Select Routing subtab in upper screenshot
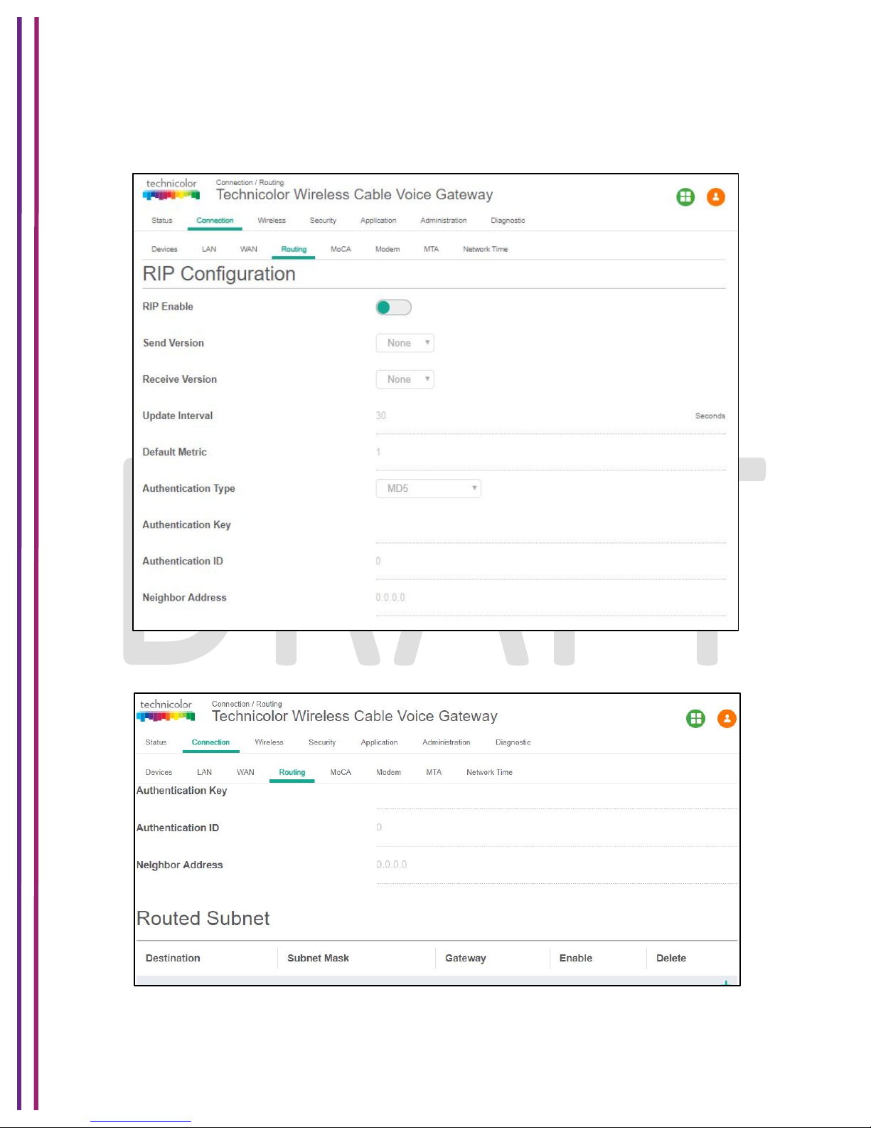The height and width of the screenshot is (1128, 871). (294, 250)
